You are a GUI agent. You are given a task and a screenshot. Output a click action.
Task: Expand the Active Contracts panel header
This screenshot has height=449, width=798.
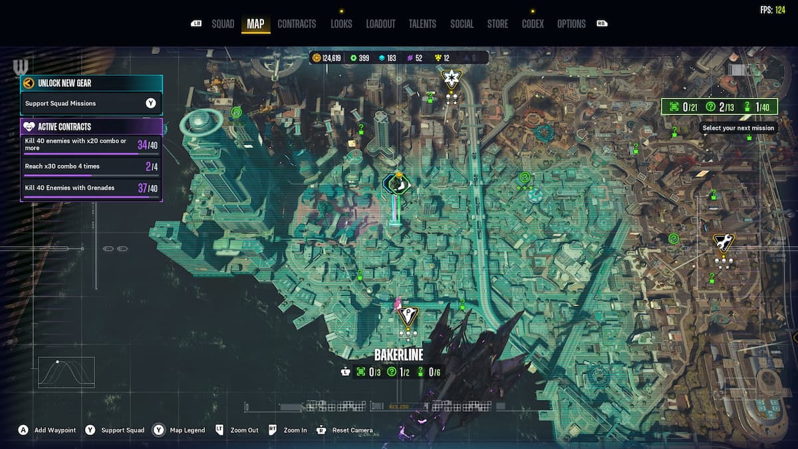click(x=91, y=126)
